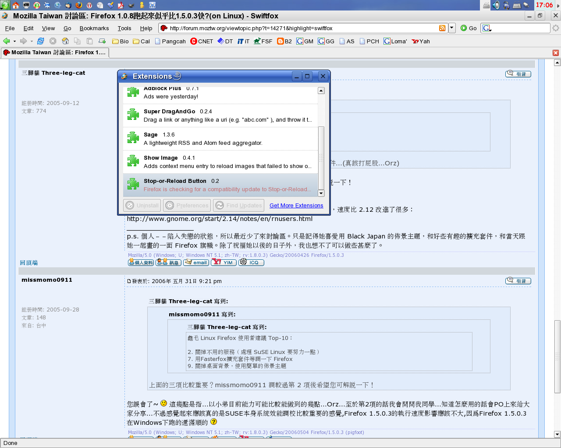Click the Extensions list scrollbar thumb
Screen dimensions: 561x448
321,157
